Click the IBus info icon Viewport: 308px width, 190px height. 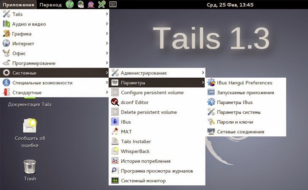115,122
